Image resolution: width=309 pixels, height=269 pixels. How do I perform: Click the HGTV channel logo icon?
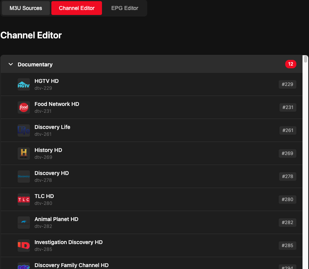click(x=24, y=84)
